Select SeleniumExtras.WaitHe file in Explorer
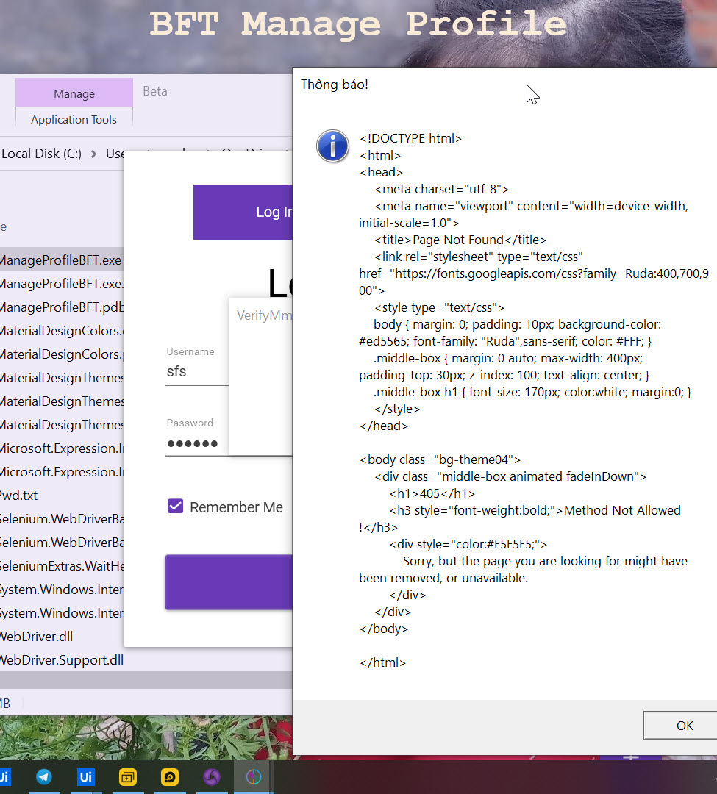717x794 pixels. tap(61, 566)
